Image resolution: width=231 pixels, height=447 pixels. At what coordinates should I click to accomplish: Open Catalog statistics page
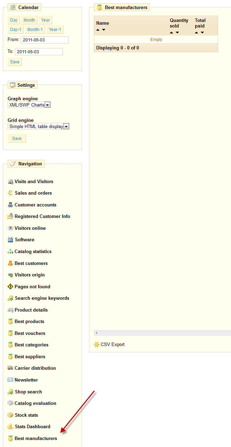(x=33, y=251)
